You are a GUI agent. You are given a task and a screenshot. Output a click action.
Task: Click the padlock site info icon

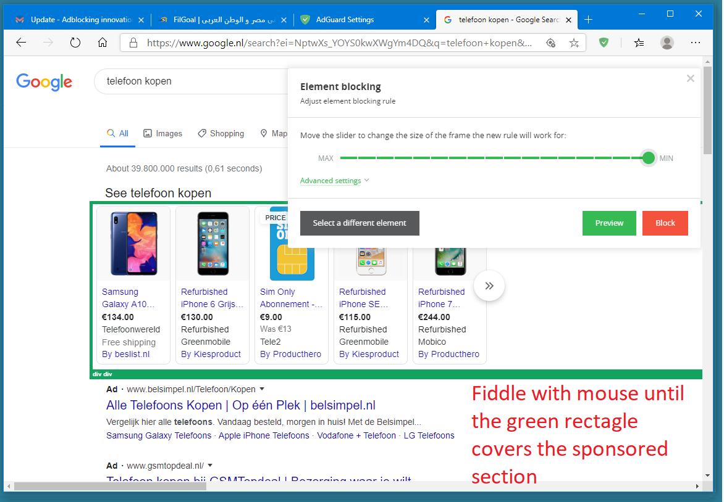pos(133,43)
